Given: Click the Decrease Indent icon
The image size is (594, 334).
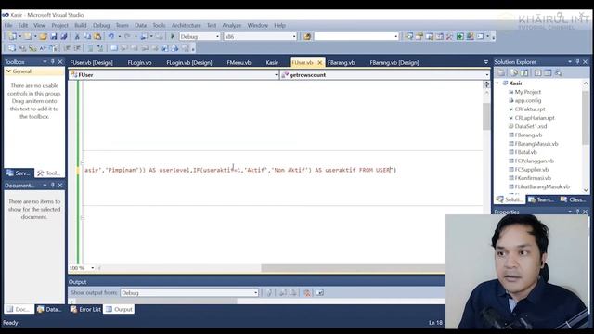Looking at the screenshot, I should [x=67, y=48].
